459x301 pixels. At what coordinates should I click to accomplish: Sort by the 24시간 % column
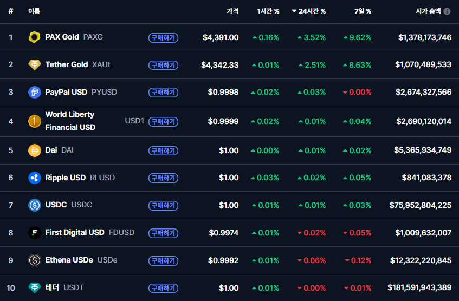(x=312, y=11)
